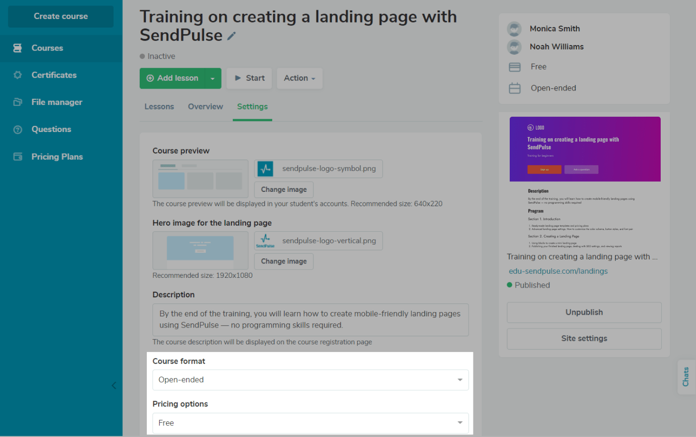The height and width of the screenshot is (437, 696).
Task: Click the Add lesson button
Action: coord(172,78)
